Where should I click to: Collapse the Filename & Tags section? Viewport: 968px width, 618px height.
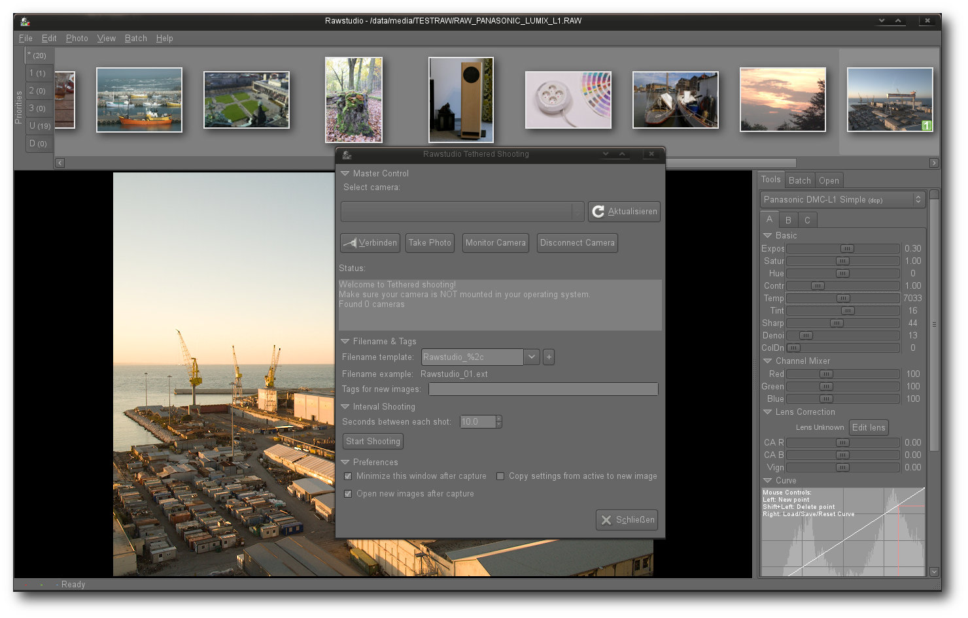pyautogui.click(x=345, y=342)
